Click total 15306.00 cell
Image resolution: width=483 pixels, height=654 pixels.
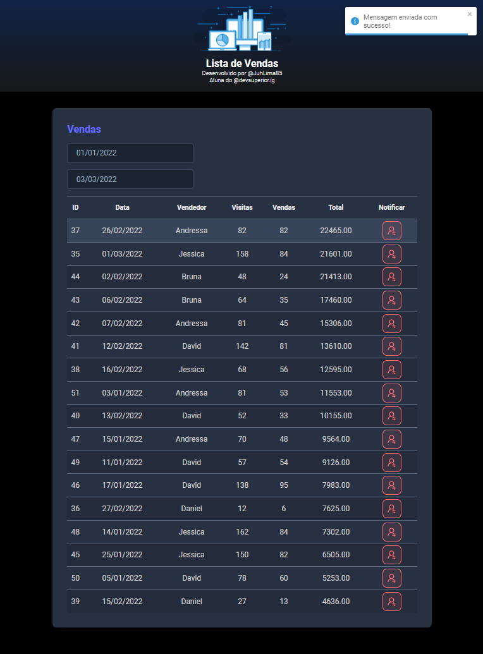pyautogui.click(x=336, y=324)
